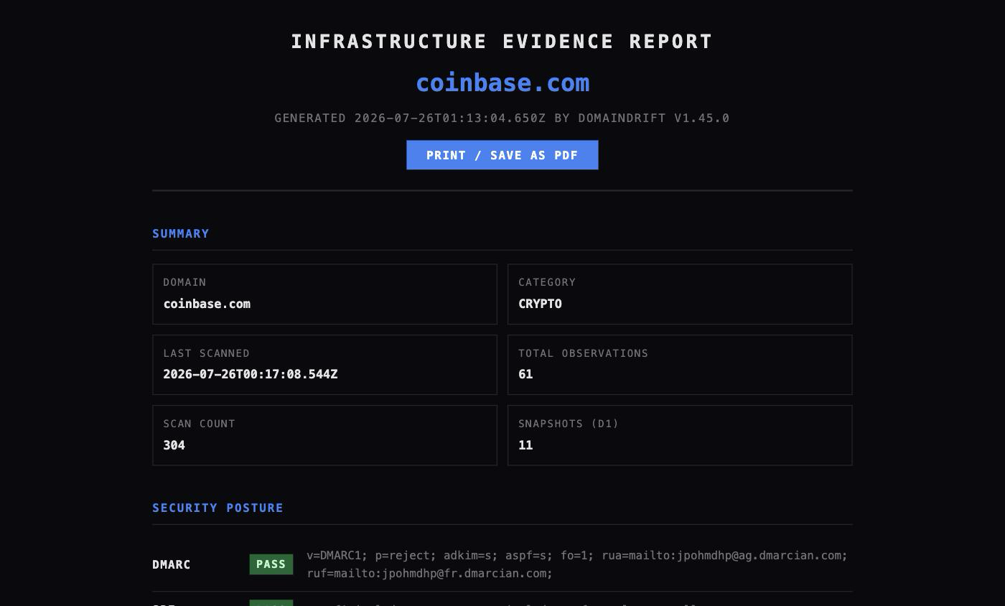
Task: Click the Scan Count value 304
Action: click(174, 445)
